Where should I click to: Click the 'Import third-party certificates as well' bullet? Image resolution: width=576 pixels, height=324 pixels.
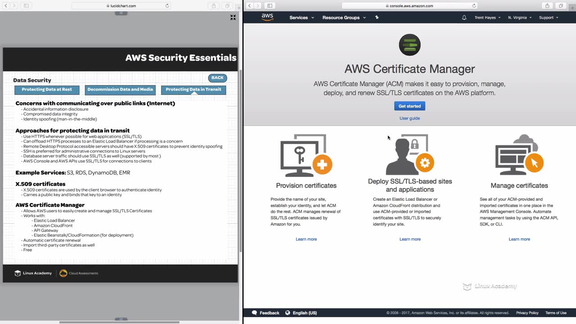[x=59, y=245]
